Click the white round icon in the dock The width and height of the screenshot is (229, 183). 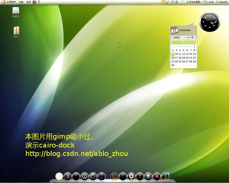pyautogui.click(x=59, y=176)
